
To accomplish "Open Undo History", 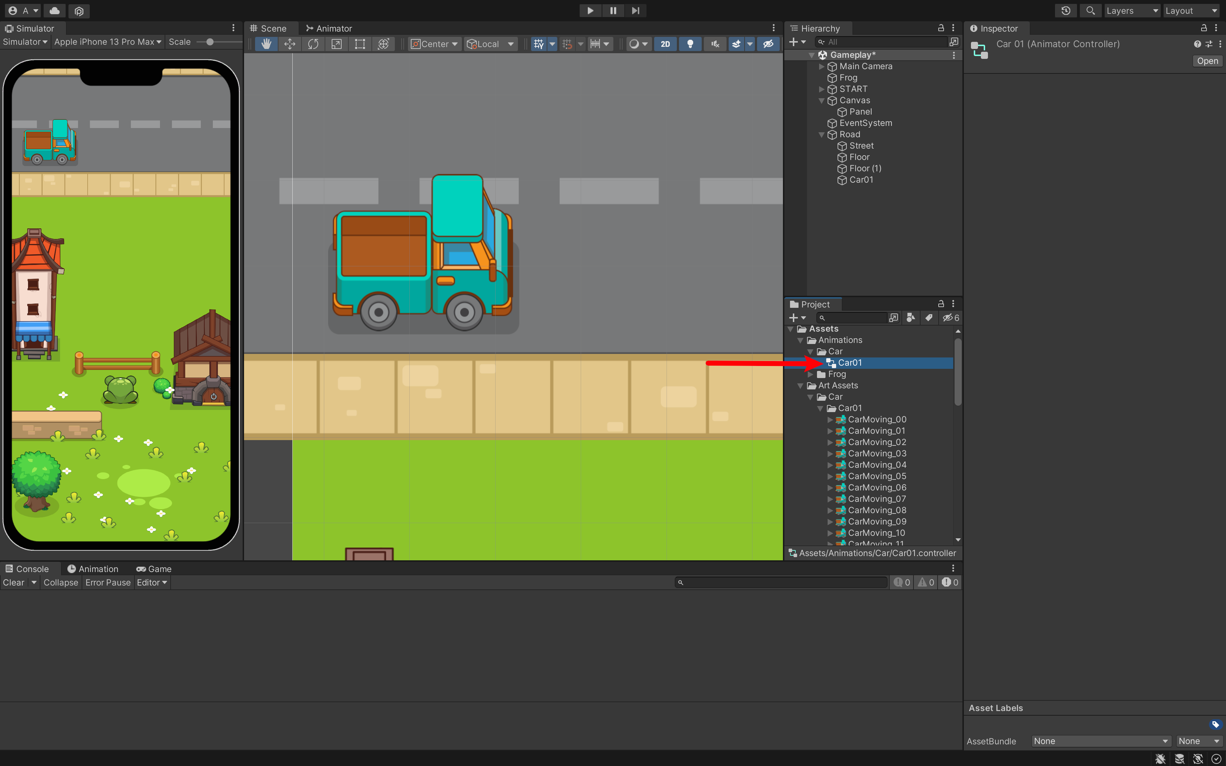I will coord(1066,11).
